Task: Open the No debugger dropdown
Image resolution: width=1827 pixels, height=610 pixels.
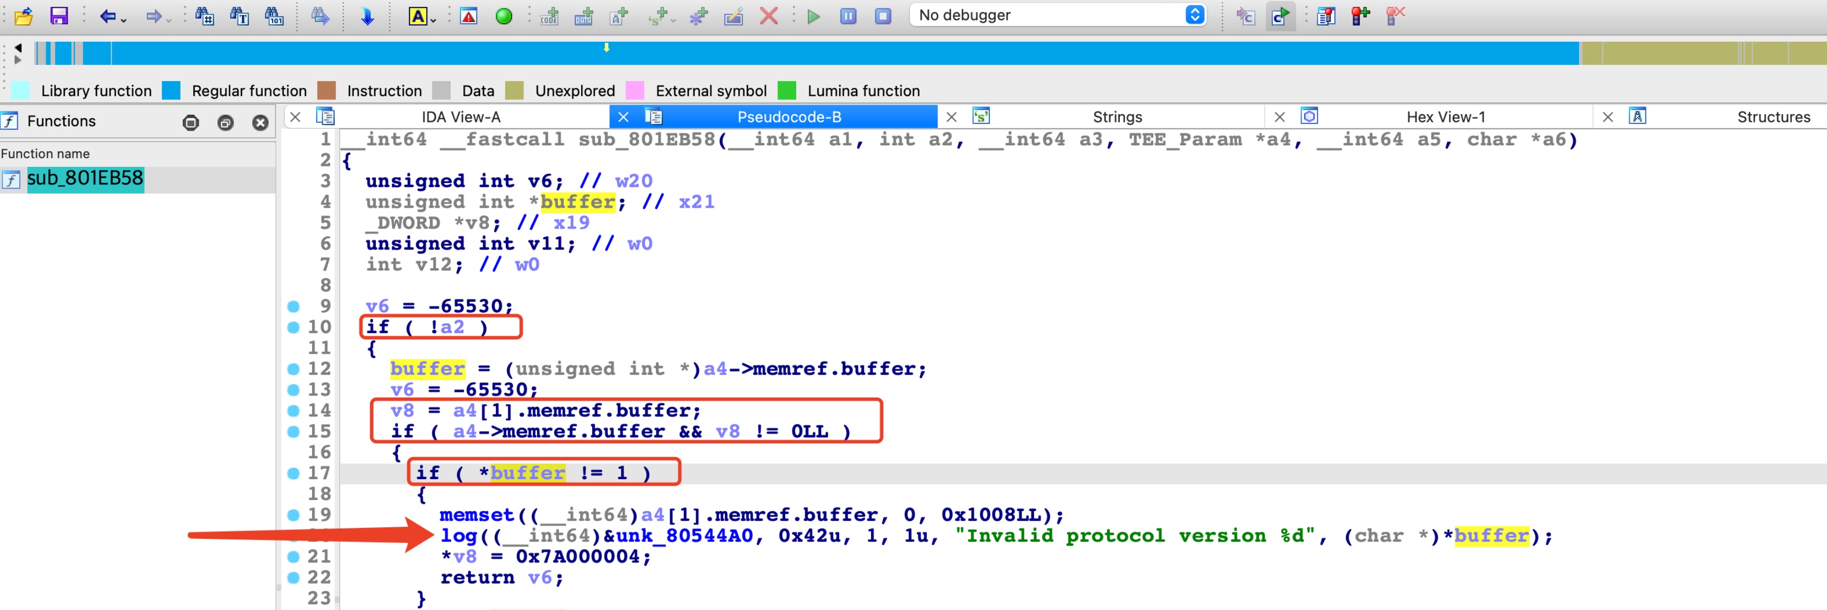Action: (x=1195, y=15)
